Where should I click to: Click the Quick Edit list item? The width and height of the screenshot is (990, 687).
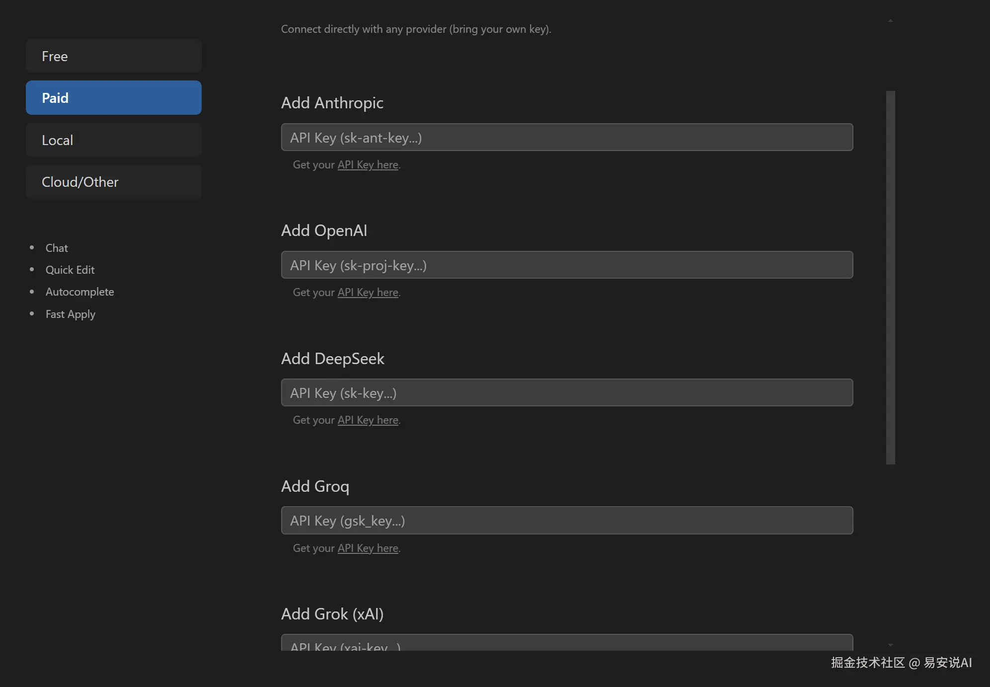[70, 270]
